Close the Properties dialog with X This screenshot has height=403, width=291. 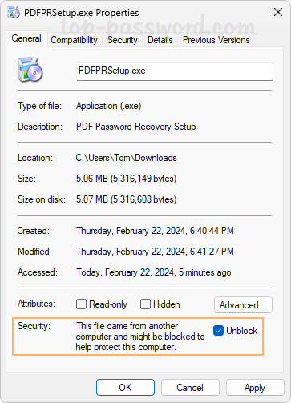point(278,12)
